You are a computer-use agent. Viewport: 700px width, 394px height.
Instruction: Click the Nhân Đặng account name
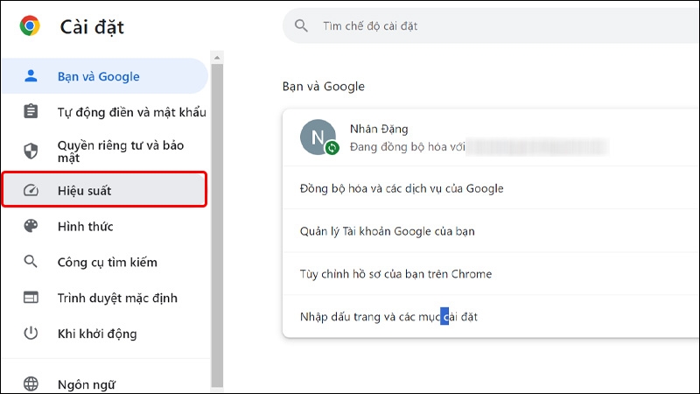[379, 129]
